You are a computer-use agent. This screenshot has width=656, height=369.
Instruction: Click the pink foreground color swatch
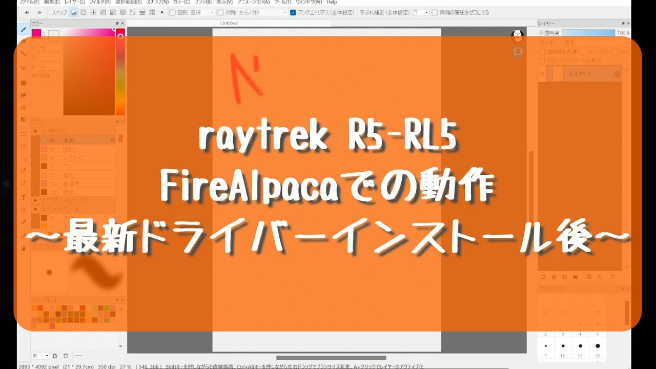point(36,33)
